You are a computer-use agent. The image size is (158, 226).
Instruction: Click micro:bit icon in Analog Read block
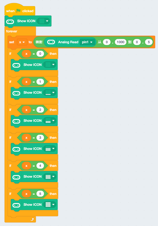51,42
